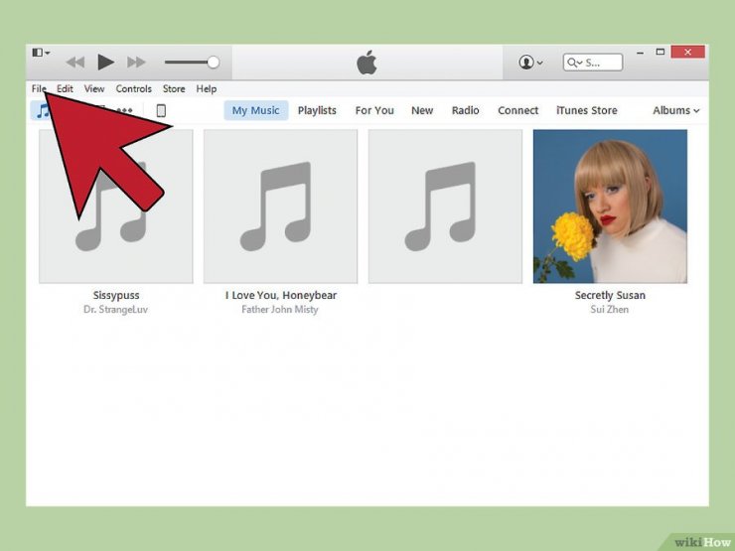735x551 pixels.
Task: Click the magnifier icon in search box
Action: click(574, 63)
